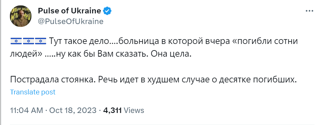This screenshot has height=125, width=320.
Task: Click the words «Тут такое дело»
Action: click(x=79, y=42)
